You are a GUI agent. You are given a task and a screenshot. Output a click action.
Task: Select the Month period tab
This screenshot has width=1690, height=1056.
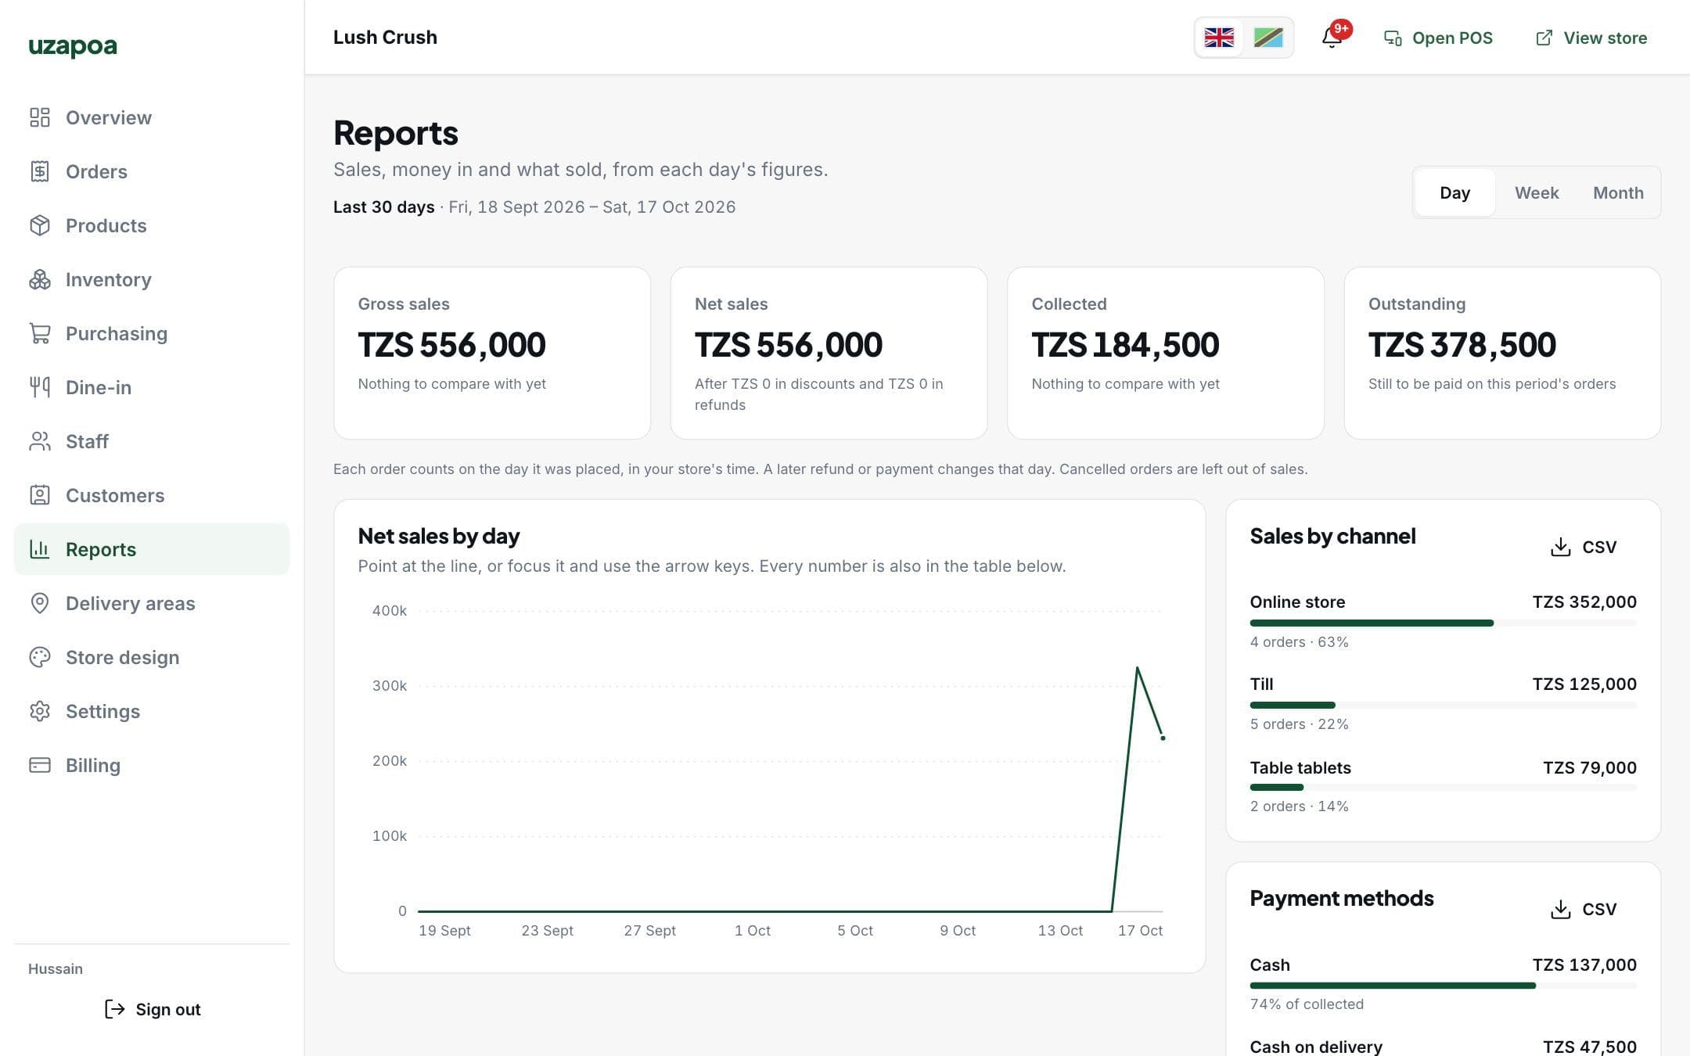pos(1618,192)
